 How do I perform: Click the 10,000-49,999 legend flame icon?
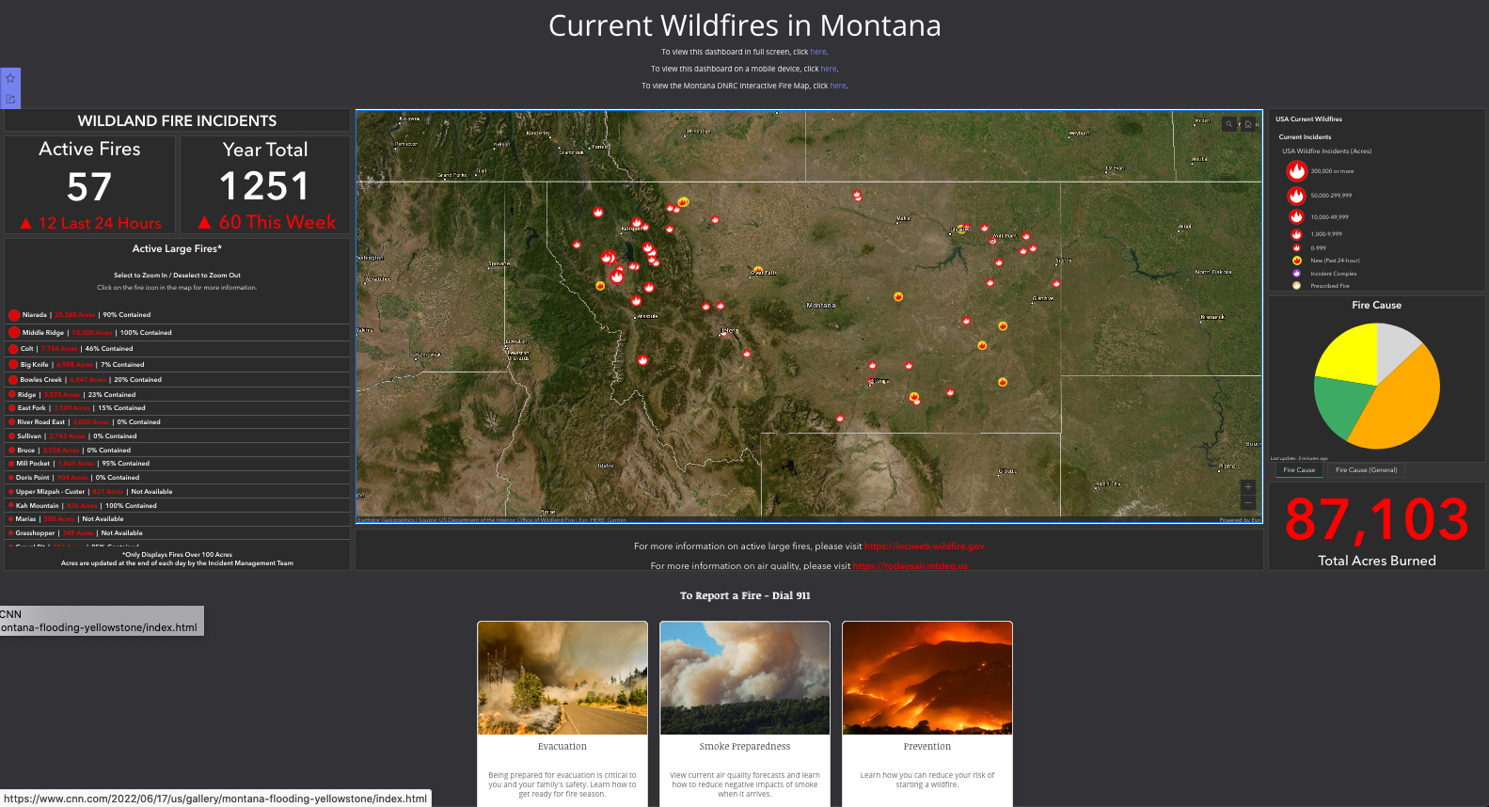pyautogui.click(x=1296, y=216)
